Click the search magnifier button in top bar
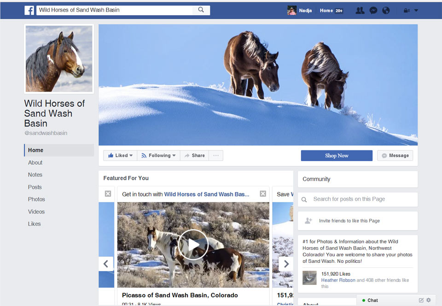This screenshot has height=306, width=442. pyautogui.click(x=201, y=10)
